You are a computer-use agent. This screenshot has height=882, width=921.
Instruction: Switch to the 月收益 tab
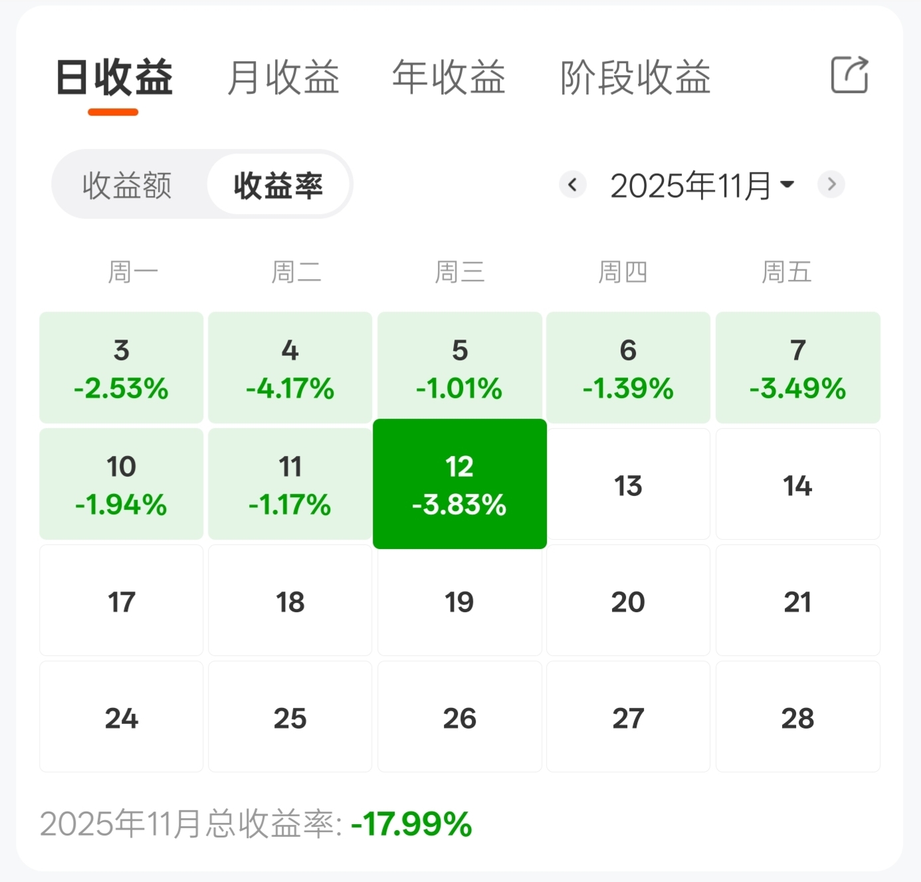[x=284, y=78]
